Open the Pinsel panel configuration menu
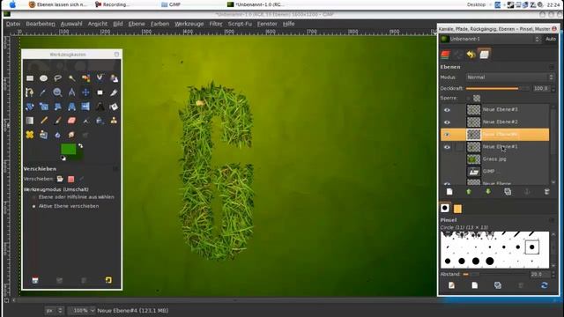This screenshot has width=564, height=317. [x=552, y=220]
